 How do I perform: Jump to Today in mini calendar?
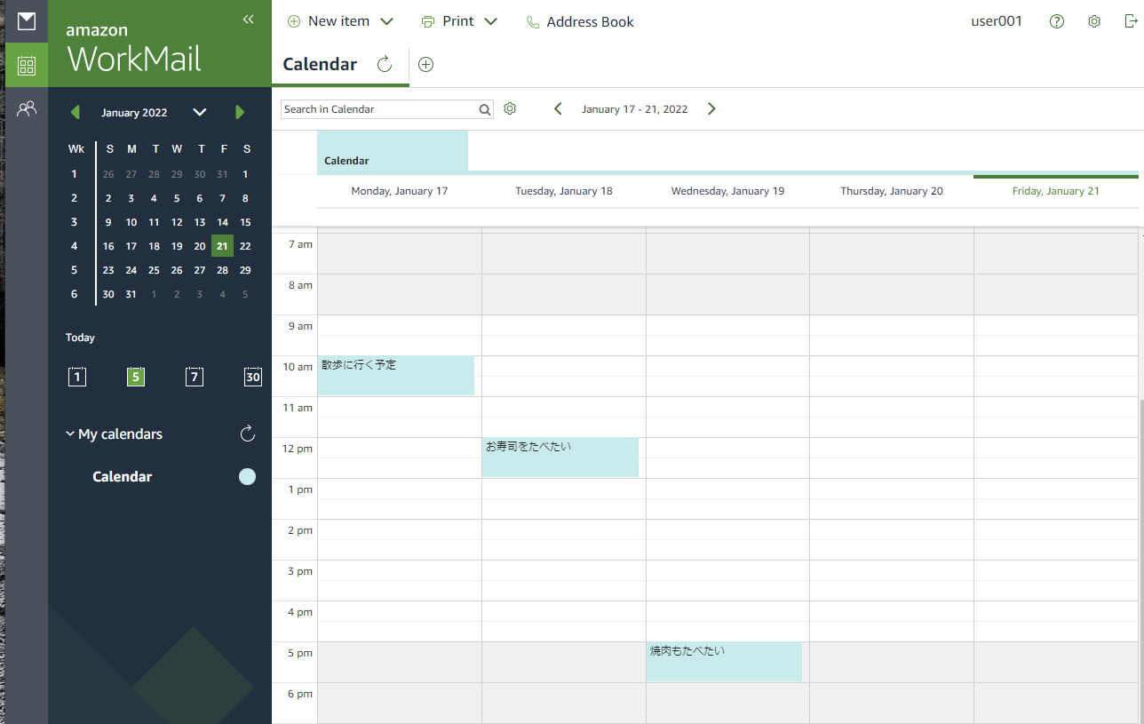[x=80, y=338]
